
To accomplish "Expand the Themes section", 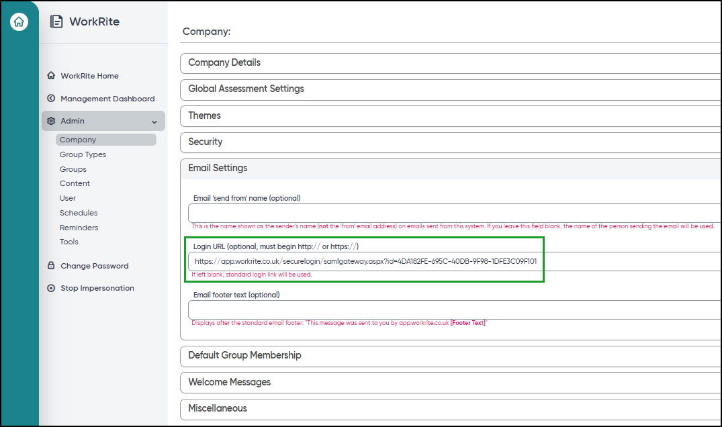I will [x=451, y=116].
